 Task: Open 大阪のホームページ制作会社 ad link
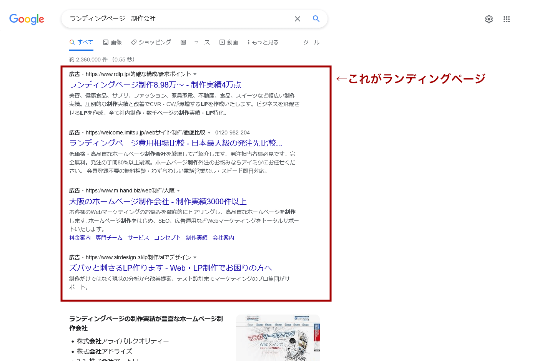[158, 201]
